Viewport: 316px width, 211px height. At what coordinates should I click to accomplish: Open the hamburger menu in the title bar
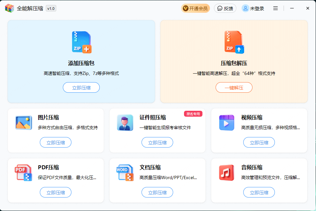(276, 8)
